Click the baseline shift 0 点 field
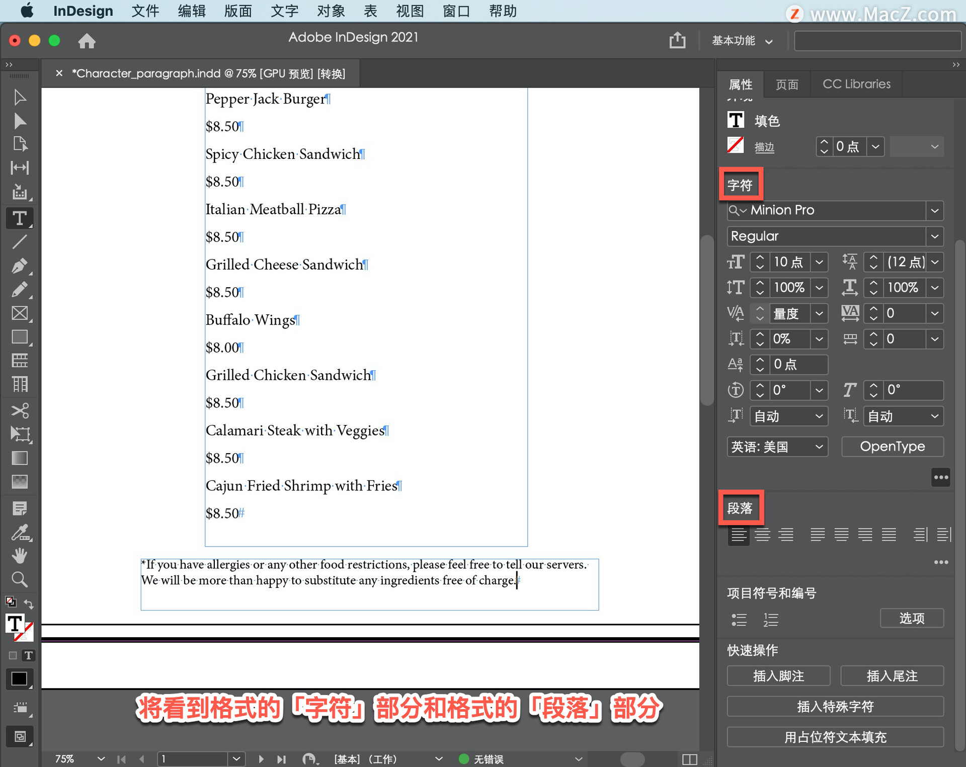Viewport: 966px width, 767px height. 798,365
